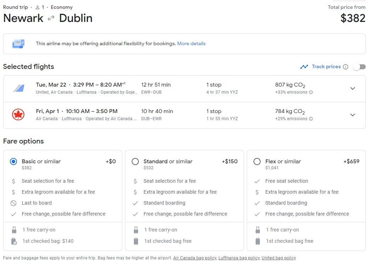
Task: Click the passenger icon next to 1
Action: [x=37, y=7]
